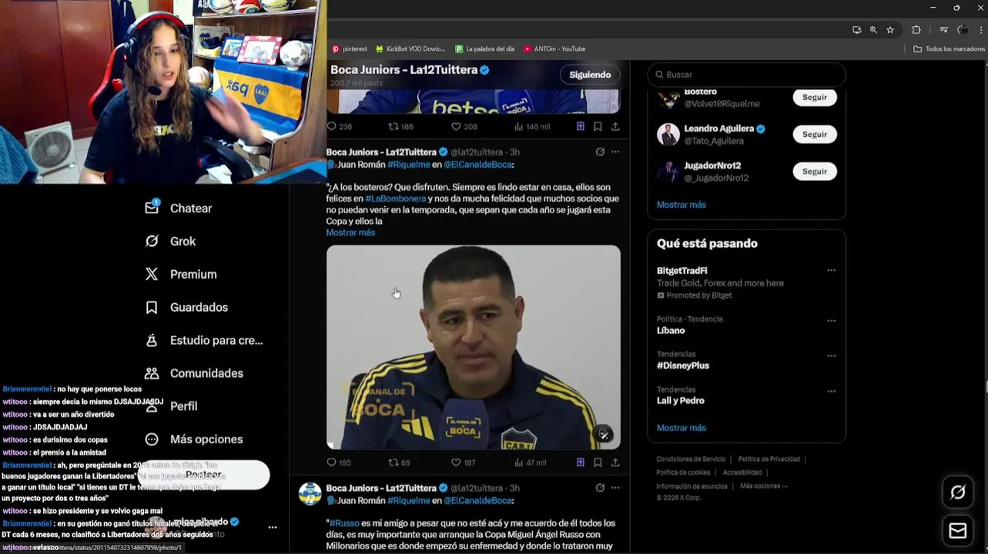The width and height of the screenshot is (988, 554).
Task: Repost the tweet with 69 reposts
Action: [399, 462]
